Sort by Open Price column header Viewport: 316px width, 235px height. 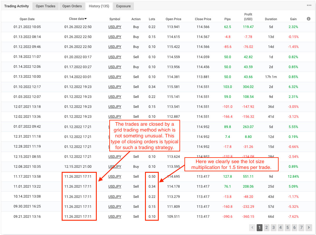[173, 19]
